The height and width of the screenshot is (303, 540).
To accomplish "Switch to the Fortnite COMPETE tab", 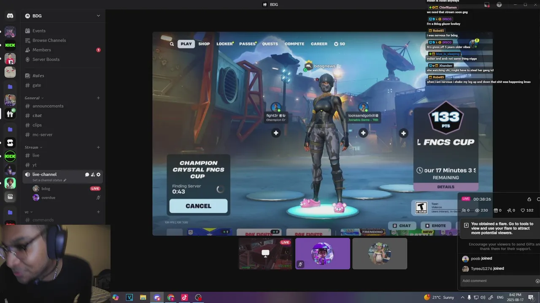I will tap(294, 44).
